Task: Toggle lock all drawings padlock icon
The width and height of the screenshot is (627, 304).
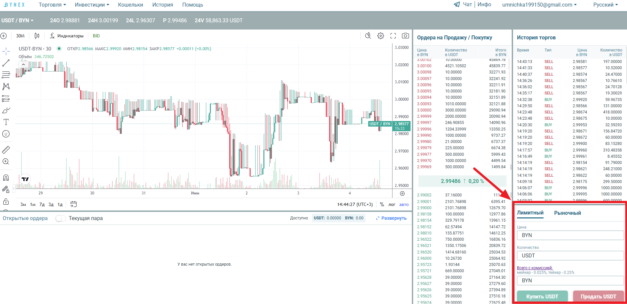Action: (6, 201)
